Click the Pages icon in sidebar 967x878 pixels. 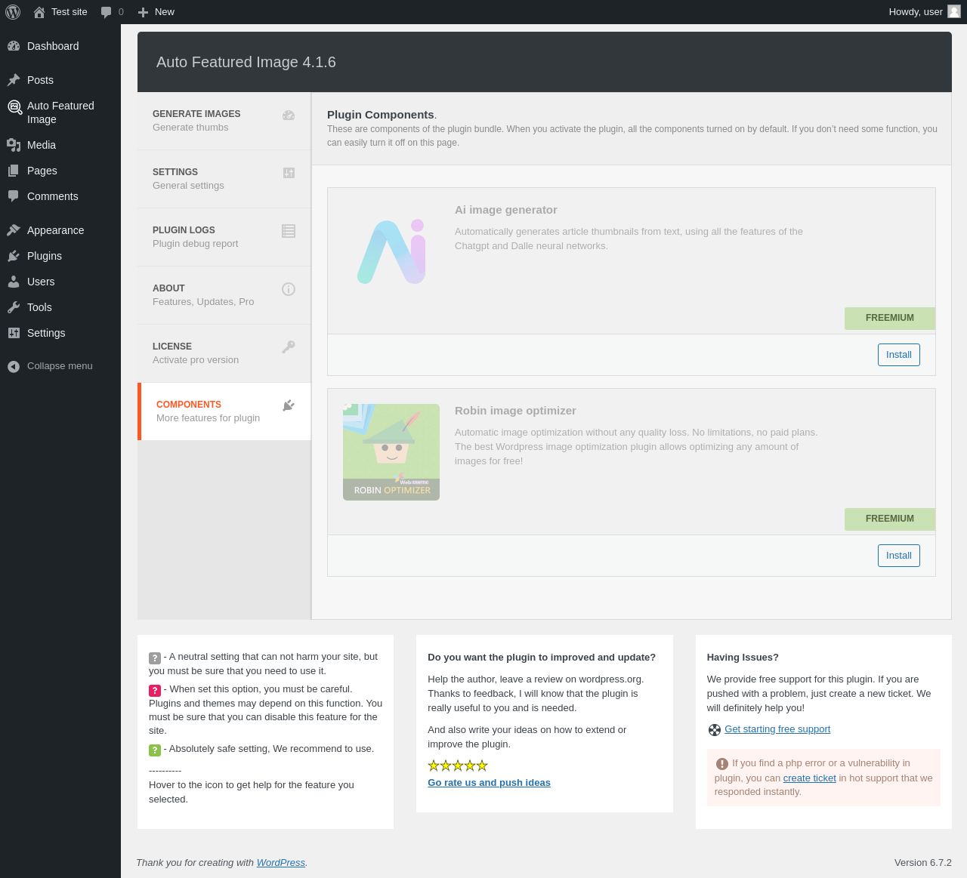coord(14,171)
